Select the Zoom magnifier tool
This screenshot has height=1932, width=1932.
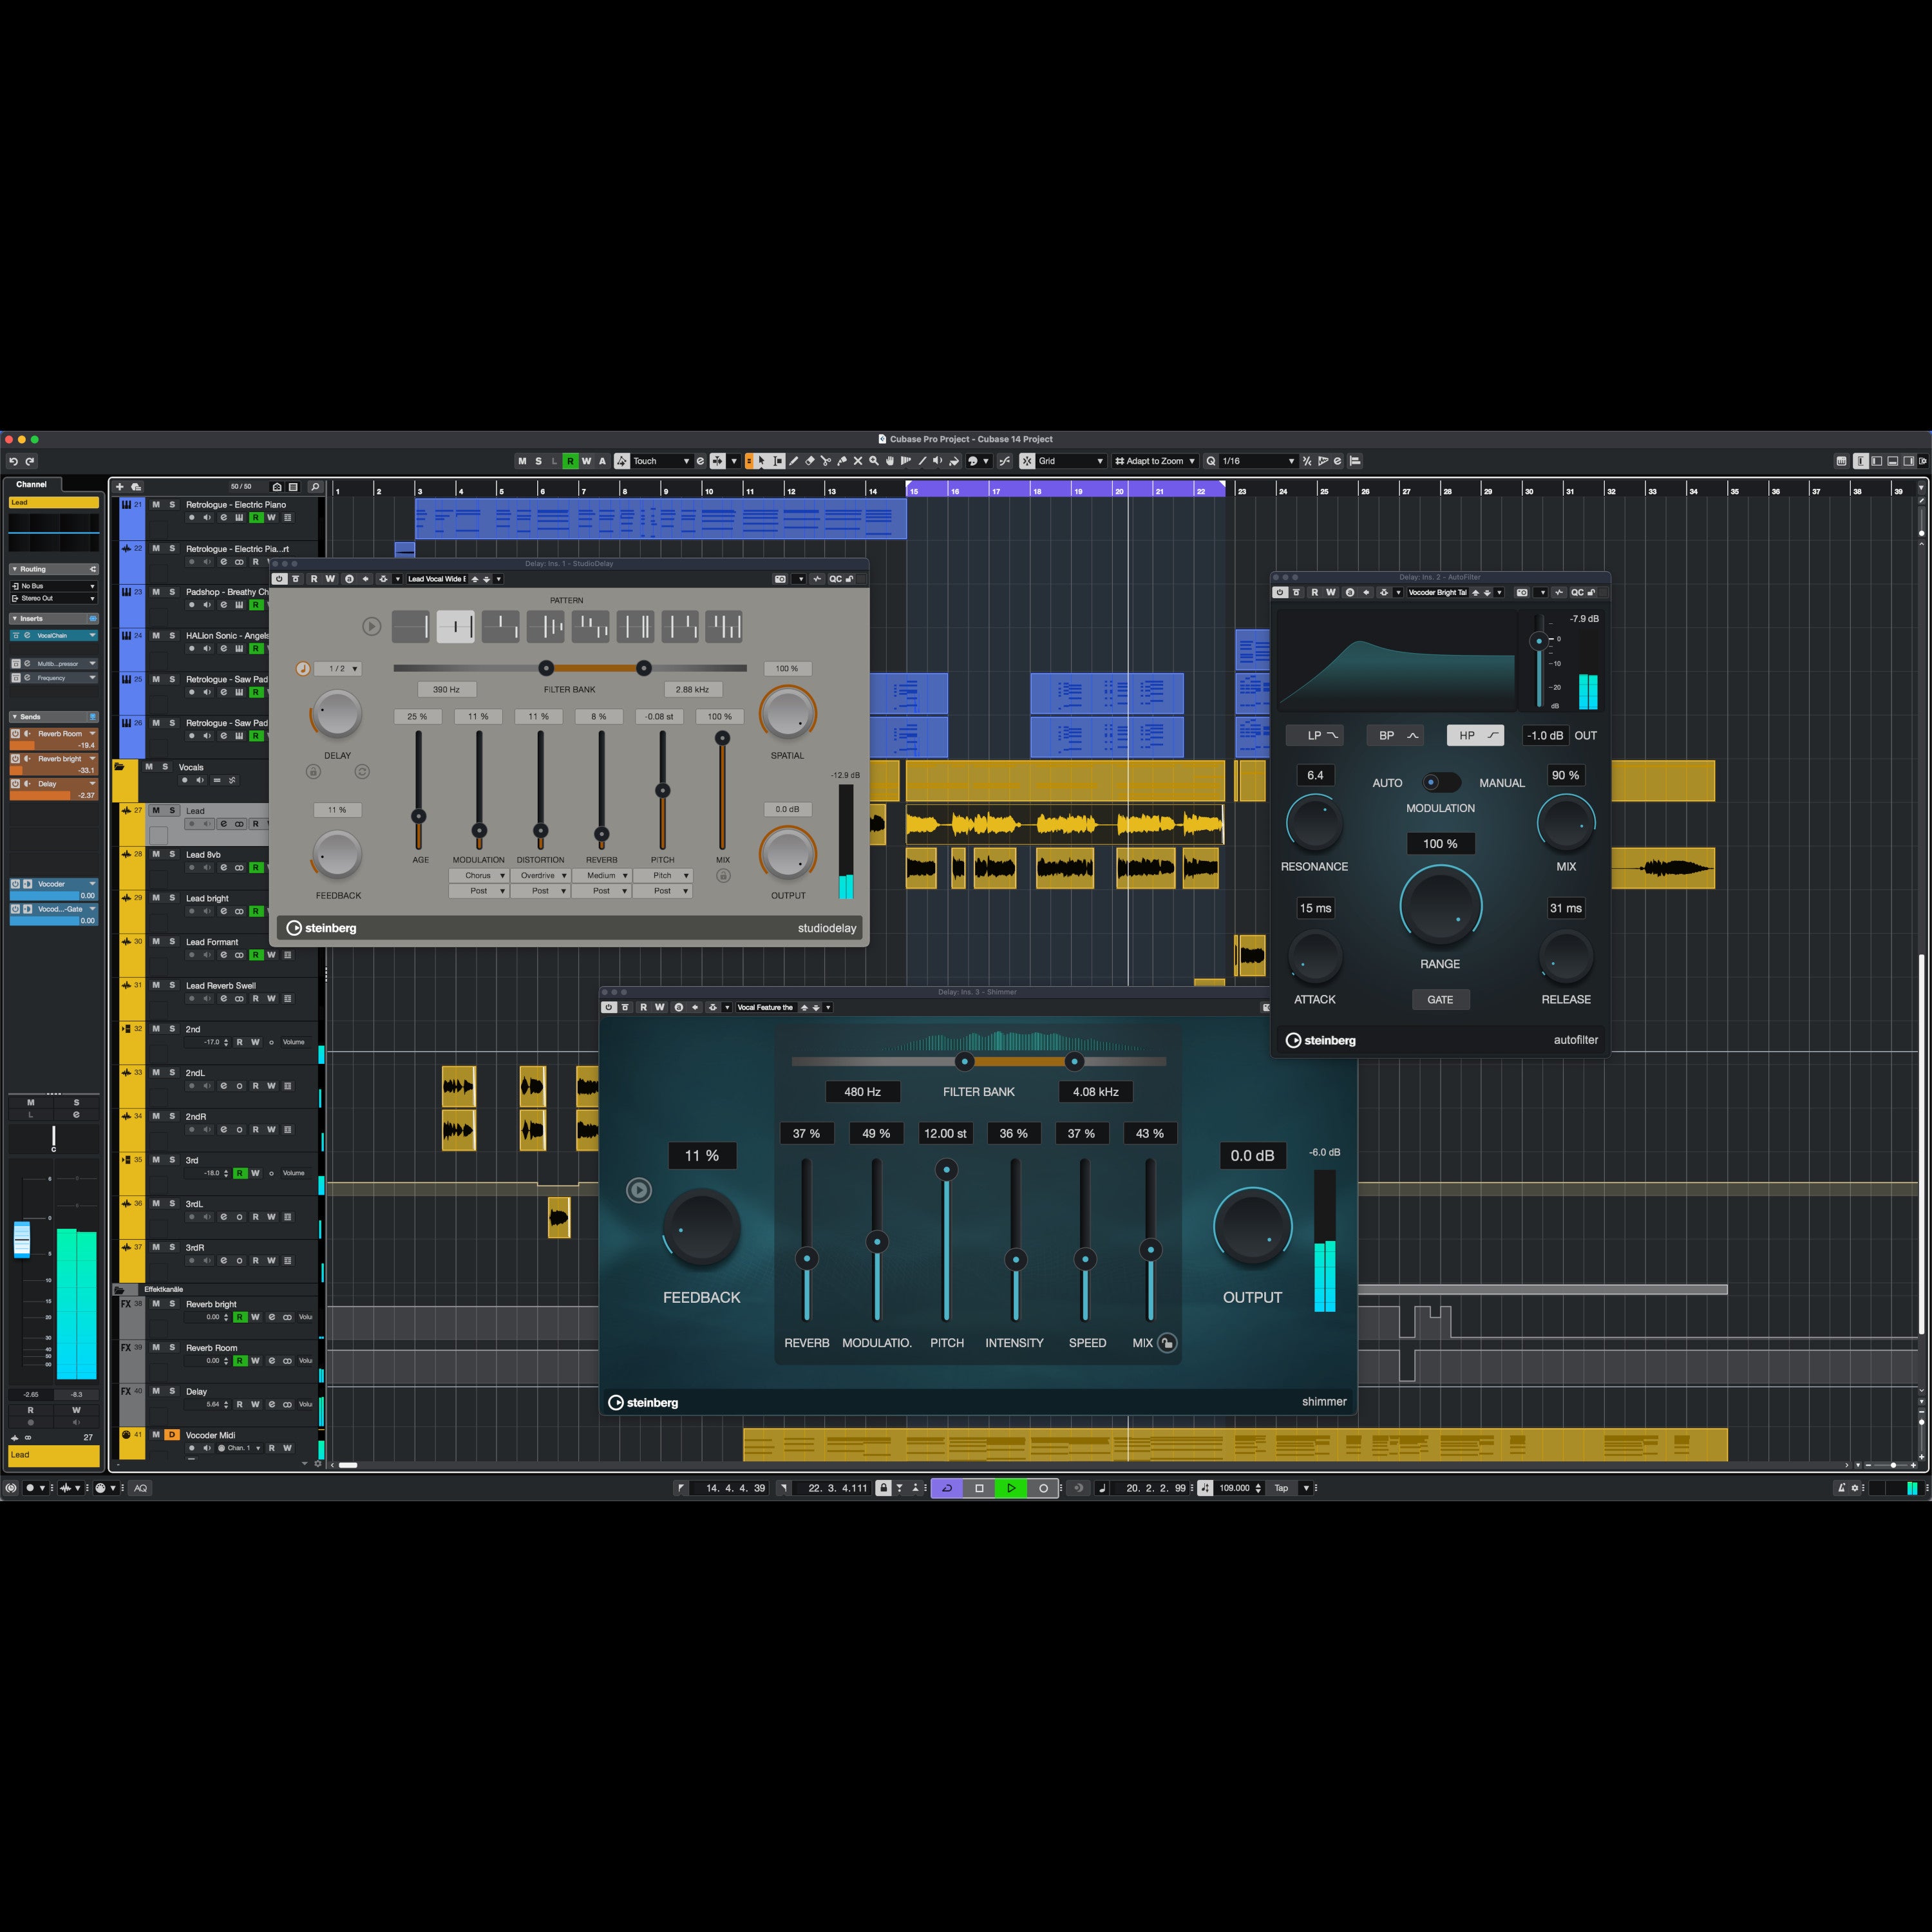874,461
